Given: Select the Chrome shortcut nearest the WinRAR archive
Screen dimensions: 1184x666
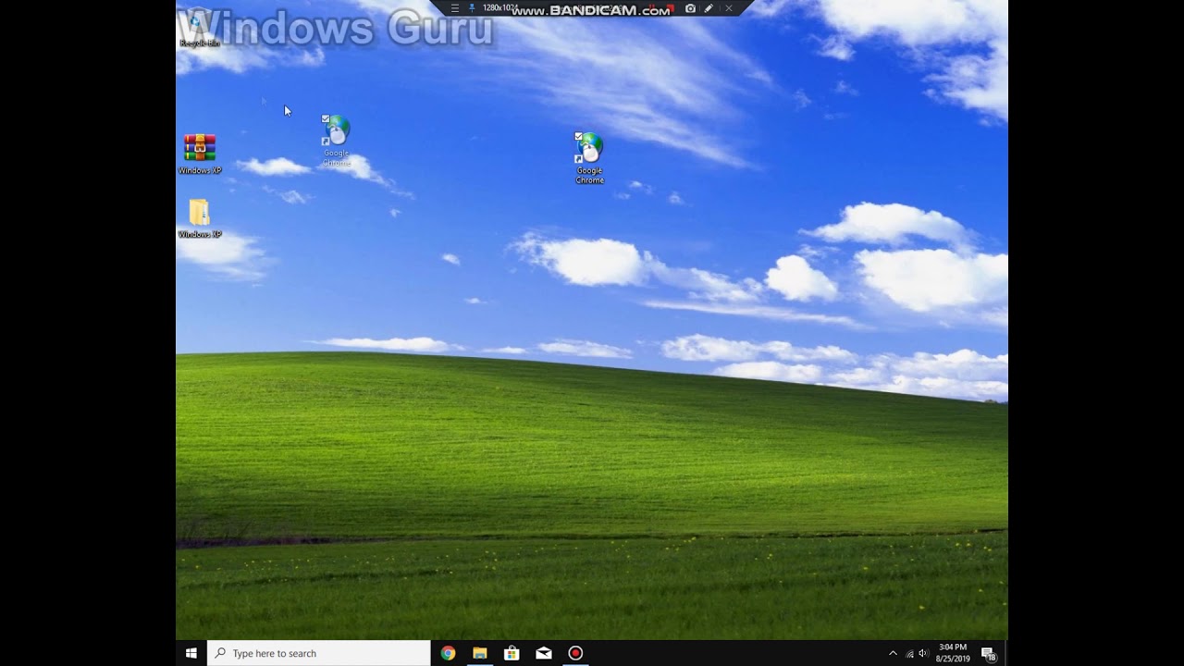Looking at the screenshot, I should [x=337, y=141].
